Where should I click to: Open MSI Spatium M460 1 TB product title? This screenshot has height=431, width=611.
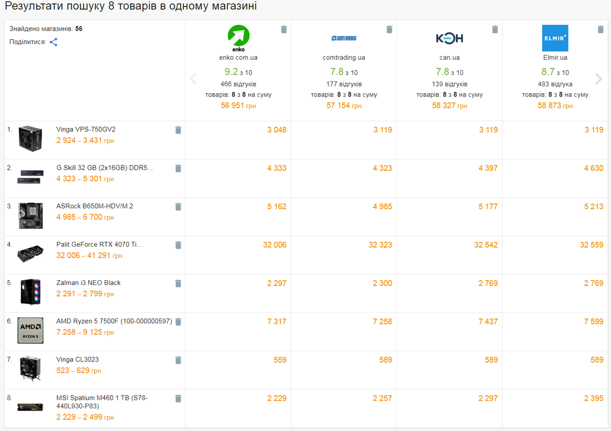102,402
